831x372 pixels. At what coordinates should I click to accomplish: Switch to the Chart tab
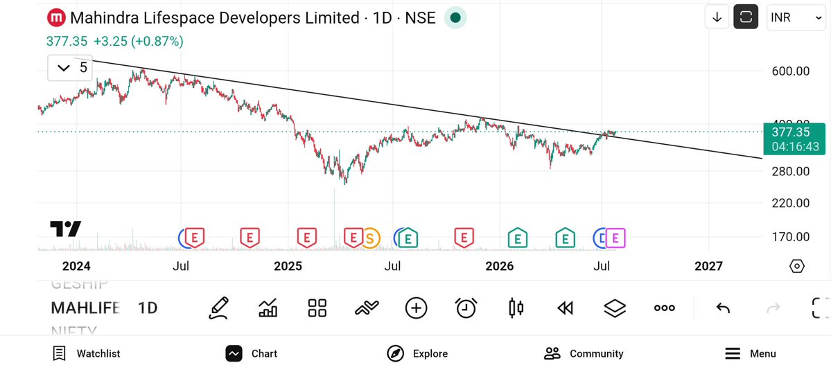pyautogui.click(x=252, y=353)
